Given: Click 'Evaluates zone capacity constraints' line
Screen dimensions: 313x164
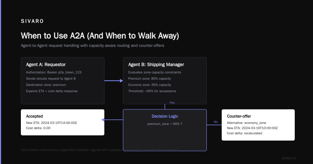Looking at the screenshot, I should click(155, 72).
